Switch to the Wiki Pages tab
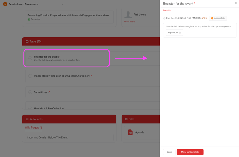 (x=33, y=128)
